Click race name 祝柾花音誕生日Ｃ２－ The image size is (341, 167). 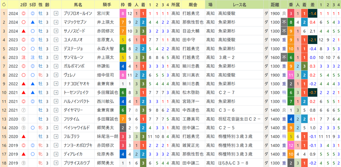tap(240, 119)
